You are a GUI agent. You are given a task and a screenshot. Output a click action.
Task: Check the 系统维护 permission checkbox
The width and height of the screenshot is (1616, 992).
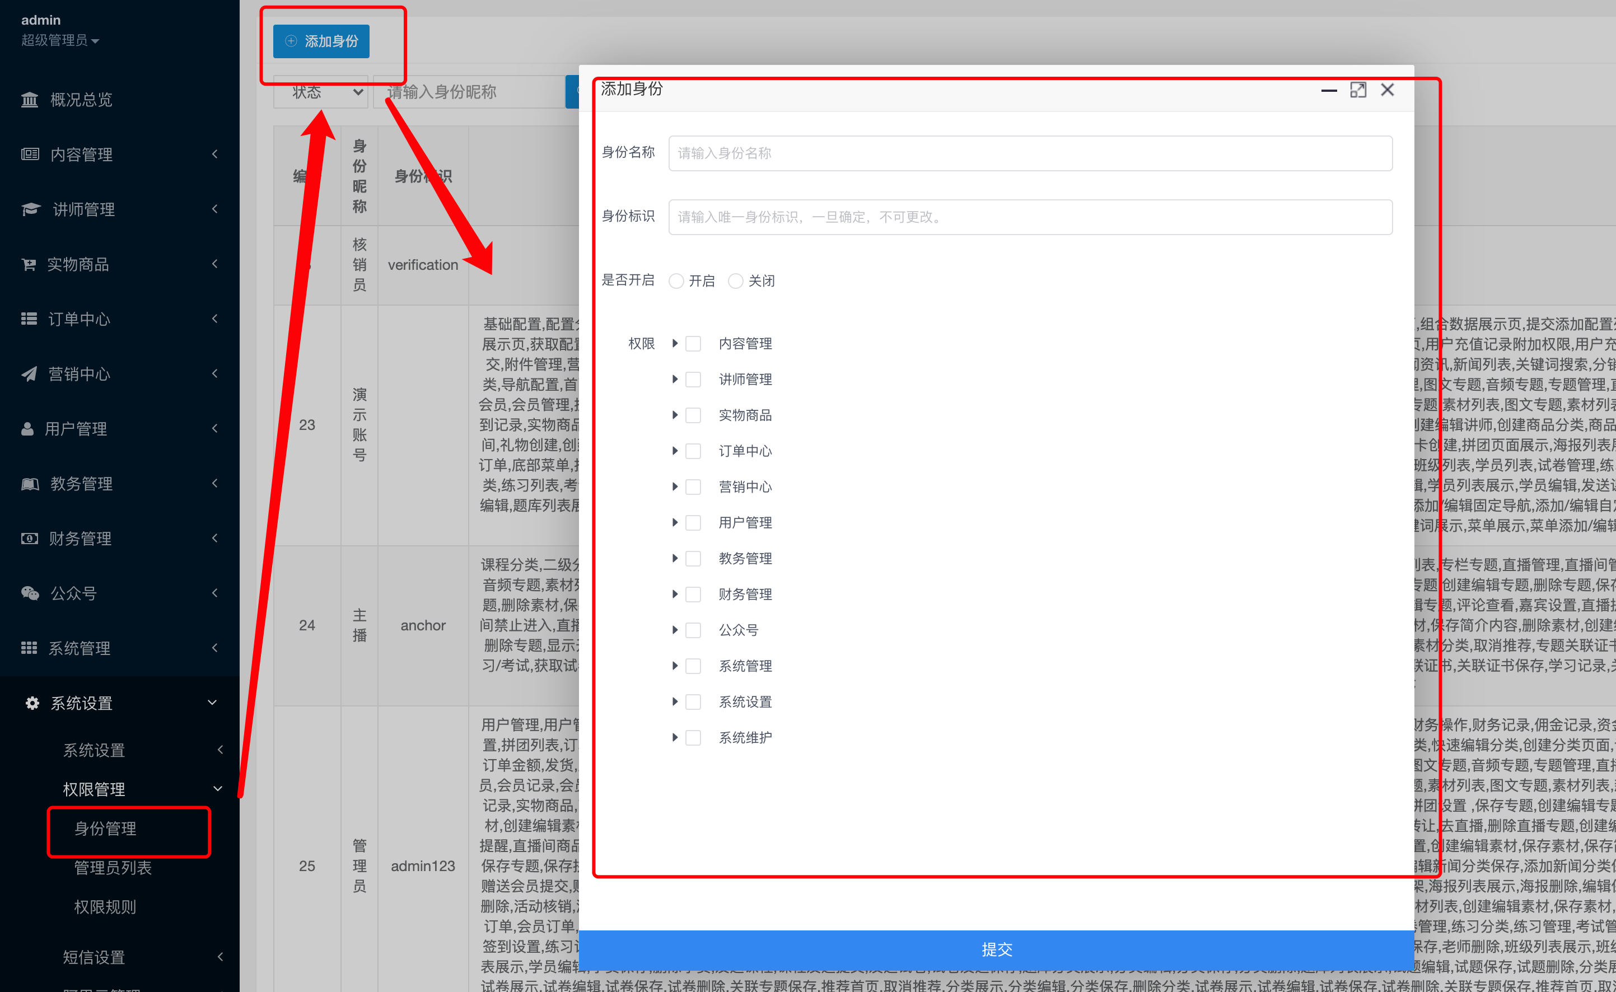click(x=693, y=738)
